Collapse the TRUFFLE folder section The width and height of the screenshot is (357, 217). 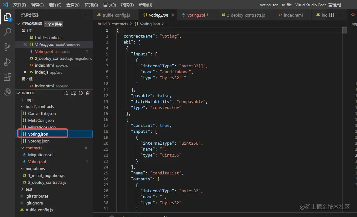pyautogui.click(x=18, y=93)
